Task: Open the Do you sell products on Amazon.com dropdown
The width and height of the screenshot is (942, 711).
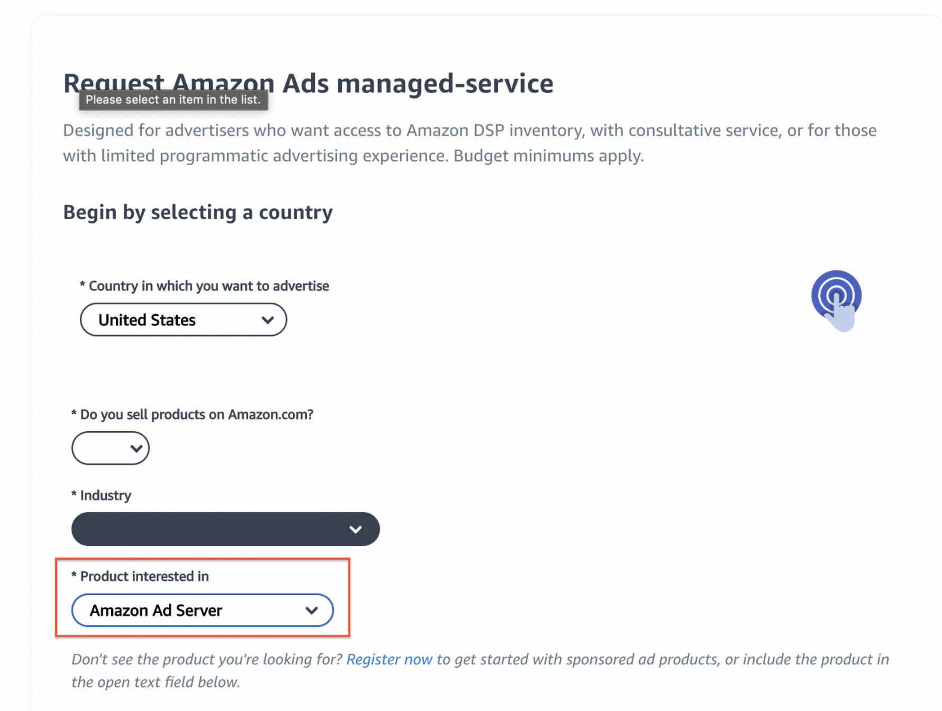Action: tap(111, 447)
